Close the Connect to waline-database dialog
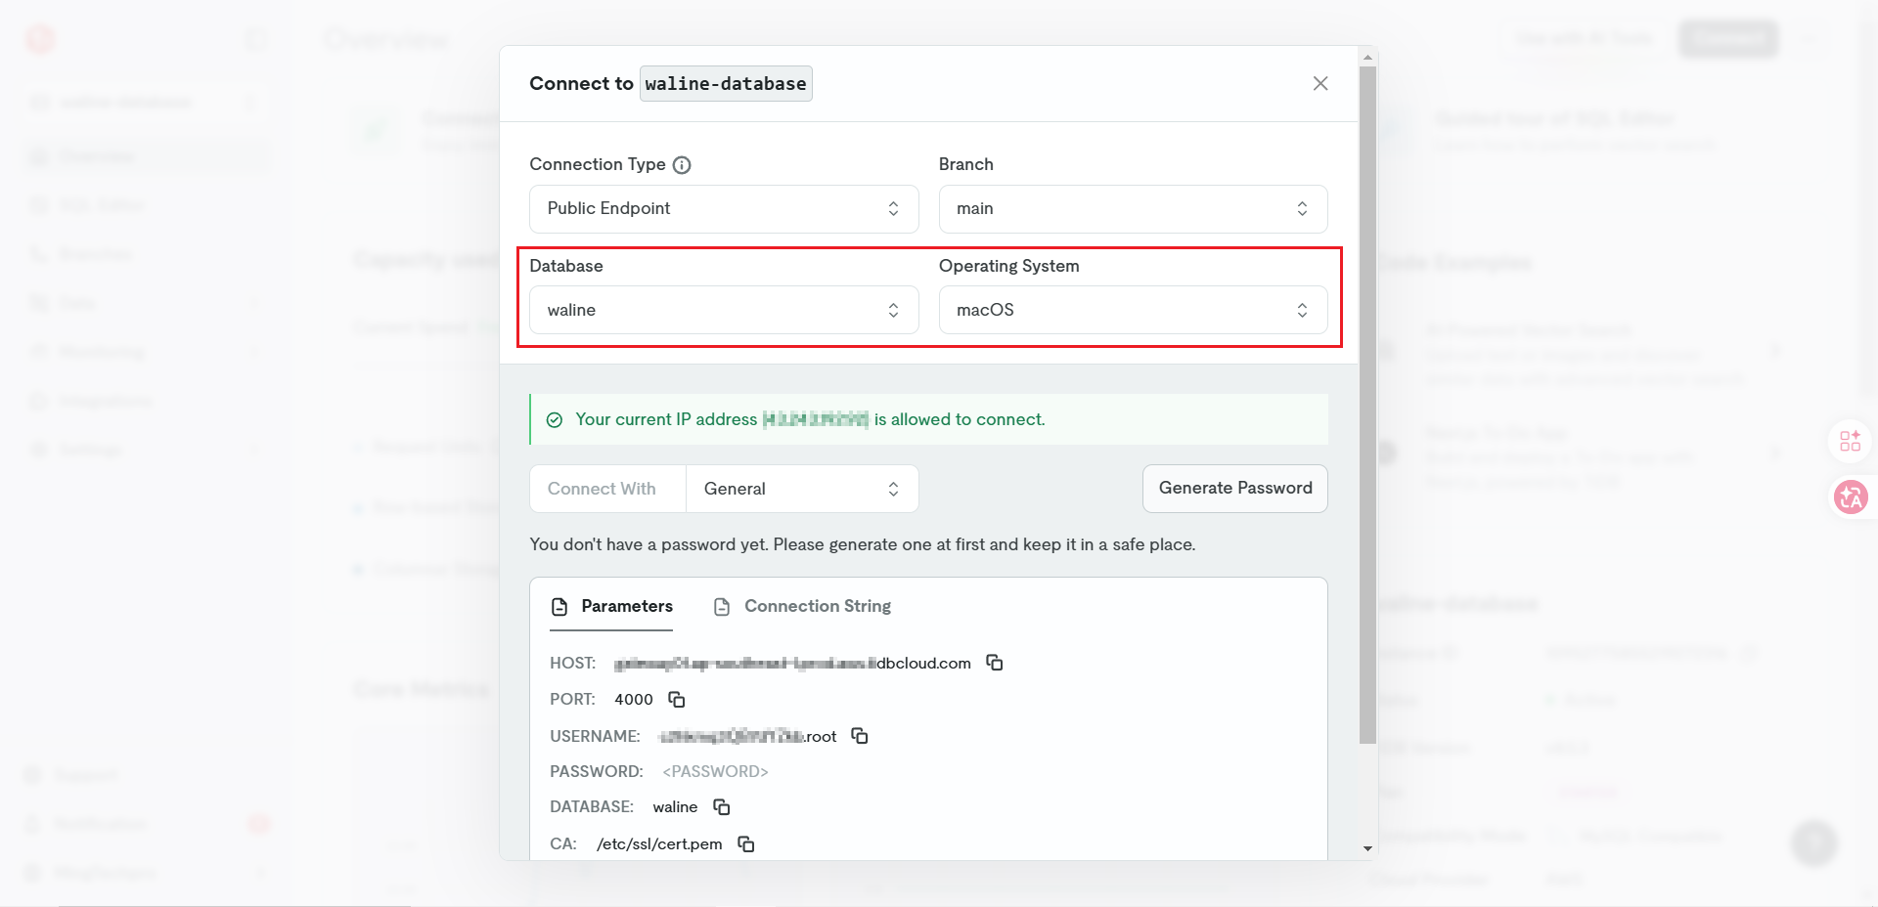 click(1319, 83)
